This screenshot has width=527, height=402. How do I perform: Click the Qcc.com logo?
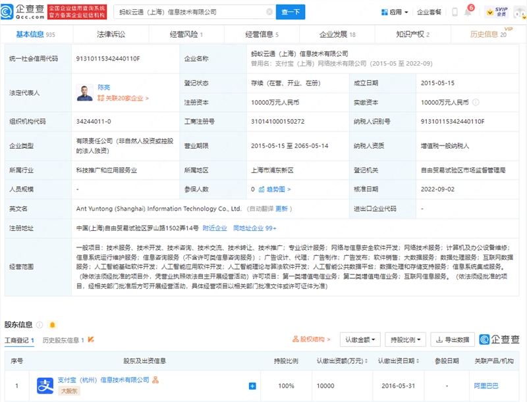(x=23, y=12)
